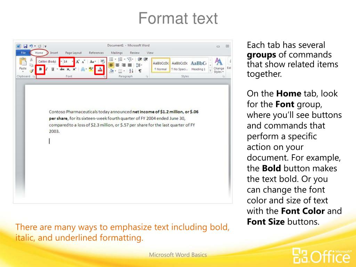
Task: Toggle Align Text Right
Action: tap(123, 65)
